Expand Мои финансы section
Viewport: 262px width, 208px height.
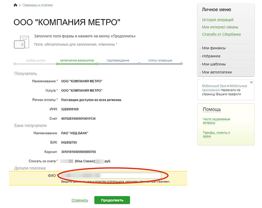click(x=214, y=48)
